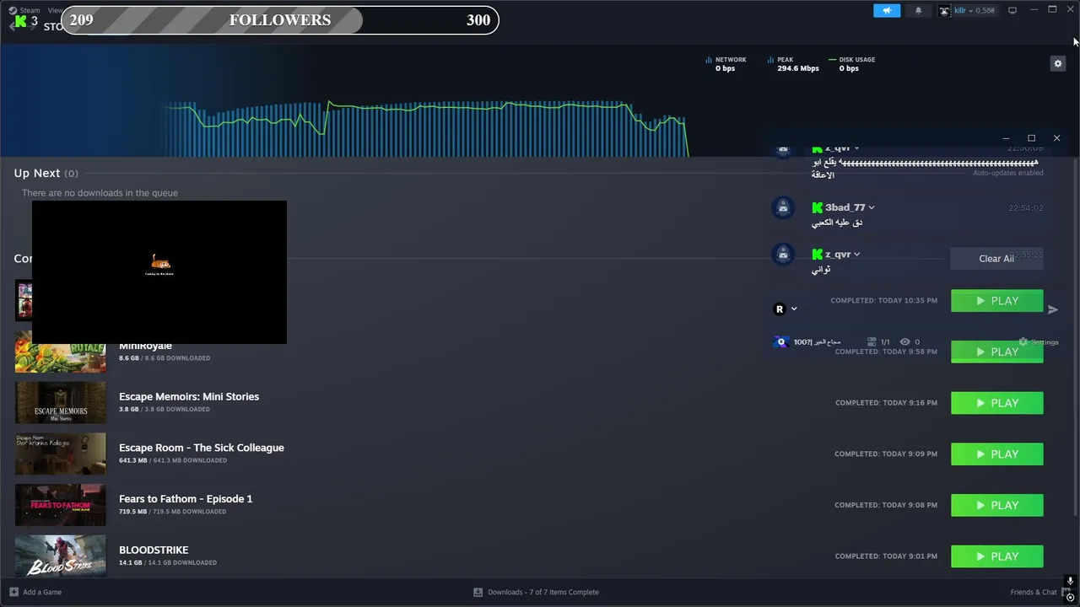This screenshot has height=607, width=1080.
Task: Click the Escape Memoirs game thumbnail
Action: click(x=61, y=403)
